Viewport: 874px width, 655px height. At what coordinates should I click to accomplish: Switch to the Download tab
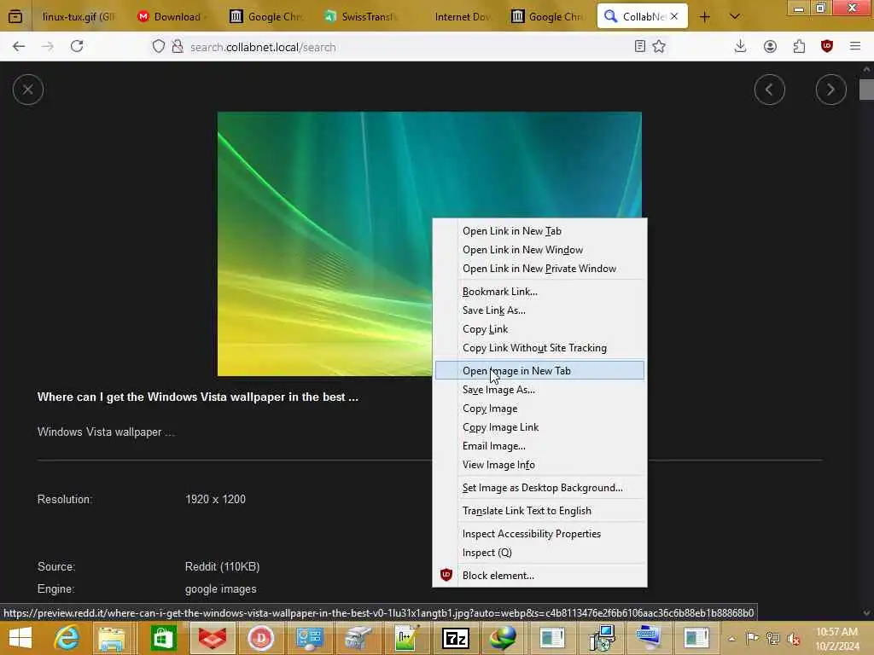pyautogui.click(x=171, y=17)
